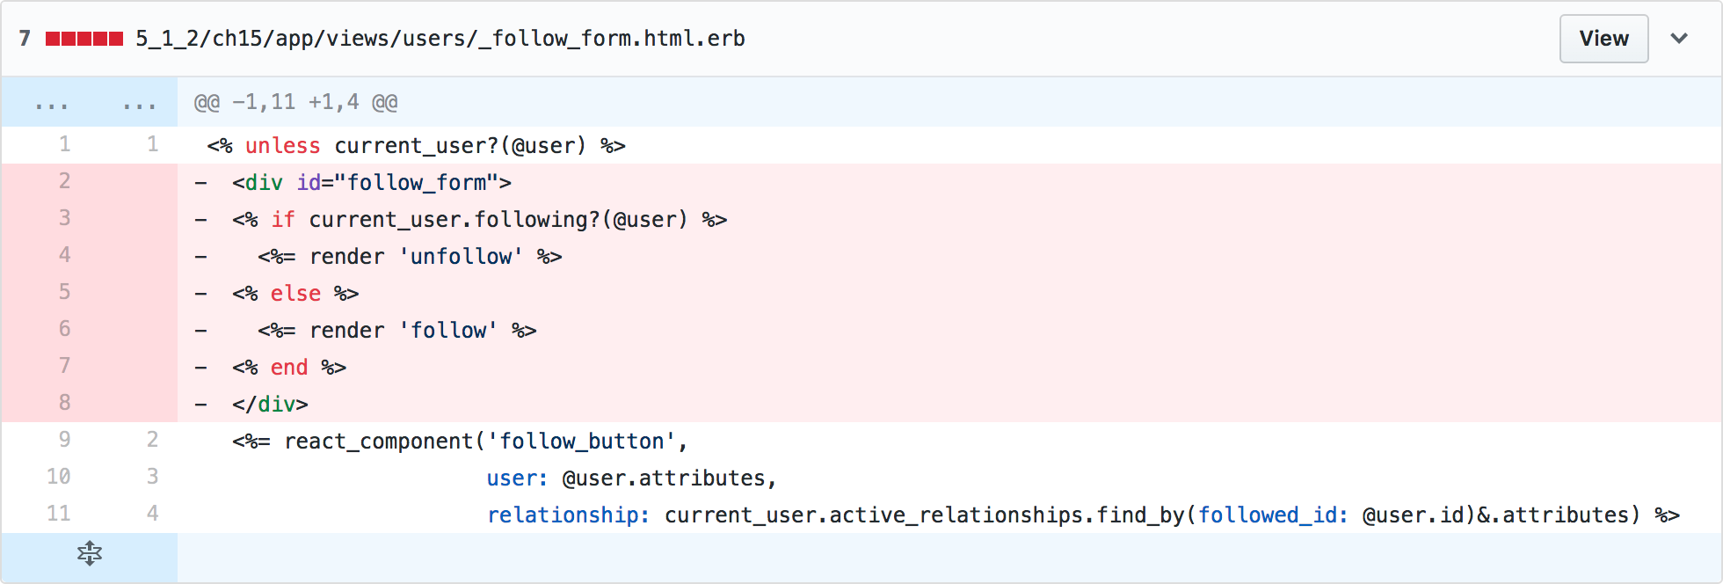Click old line number 8 in the gutter
This screenshot has width=1723, height=584.
tap(64, 403)
